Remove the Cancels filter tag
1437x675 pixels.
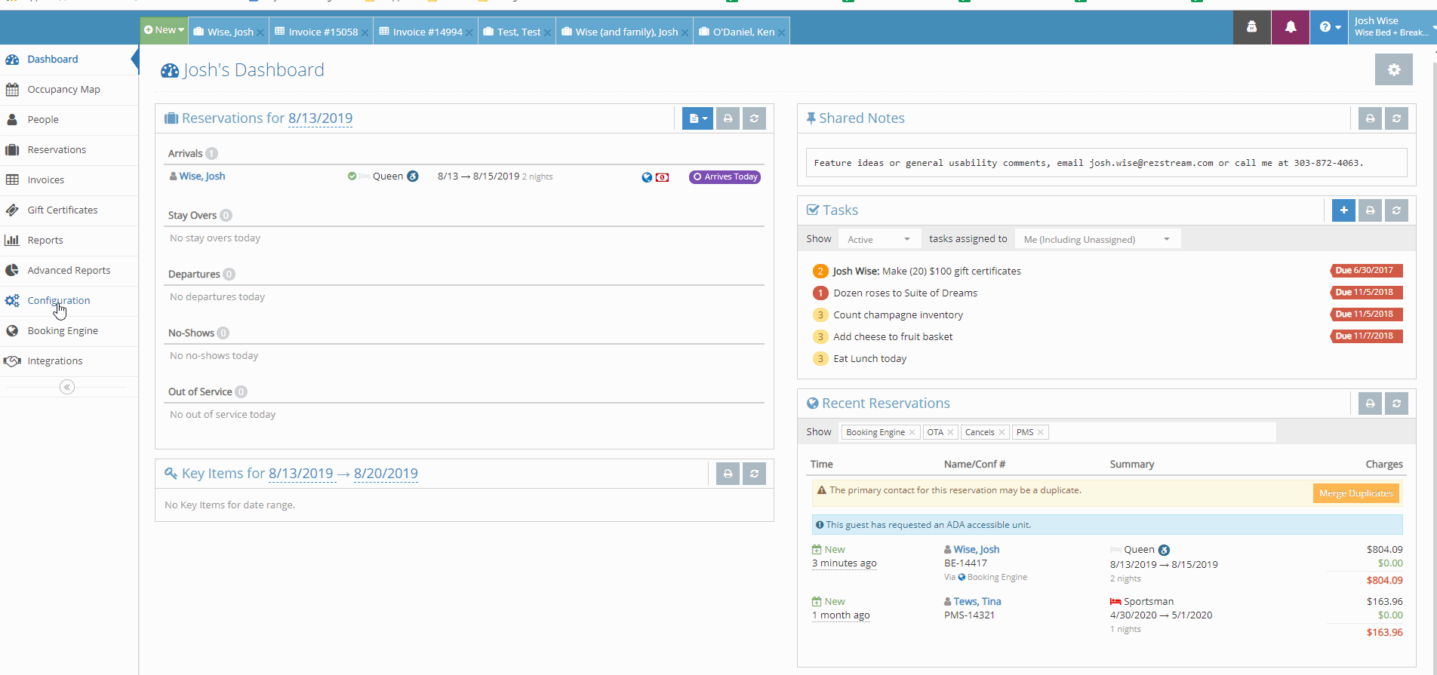(1002, 432)
